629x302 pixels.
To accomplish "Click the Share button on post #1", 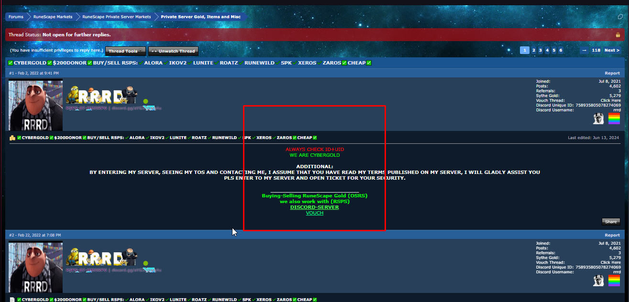I will coord(611,222).
